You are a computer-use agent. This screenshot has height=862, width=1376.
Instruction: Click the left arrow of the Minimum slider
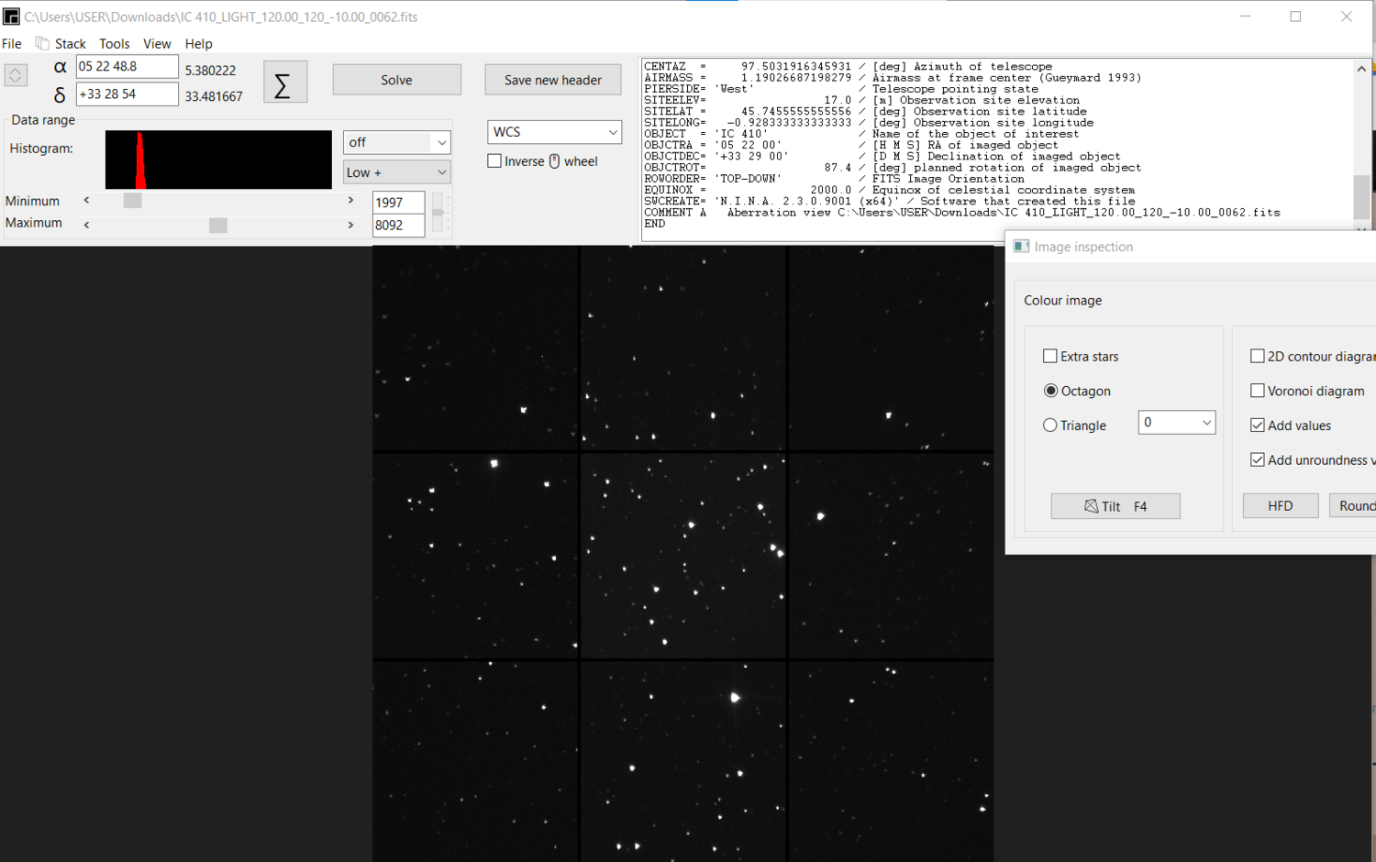coord(87,200)
